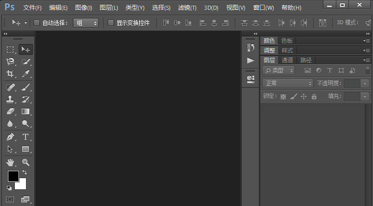Image resolution: width=373 pixels, height=206 pixels.
Task: Open the 颜色 panel flyout menu
Action: click(x=367, y=41)
